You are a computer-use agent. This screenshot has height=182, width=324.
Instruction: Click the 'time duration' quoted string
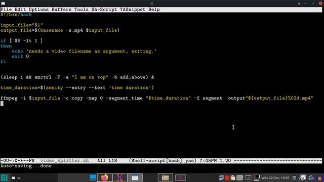(x=130, y=87)
